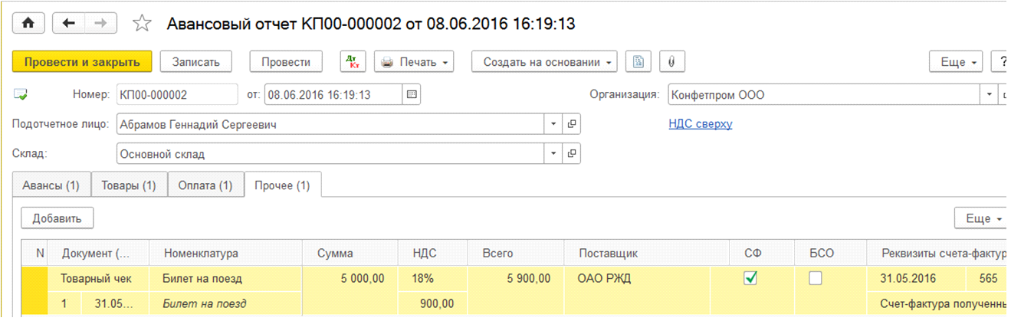The height and width of the screenshot is (321, 1011).
Task: Expand the Подотчетное лицо dropdown list
Action: point(554,124)
